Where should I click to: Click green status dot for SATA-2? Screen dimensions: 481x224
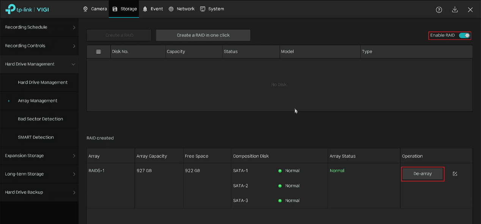coord(280,186)
